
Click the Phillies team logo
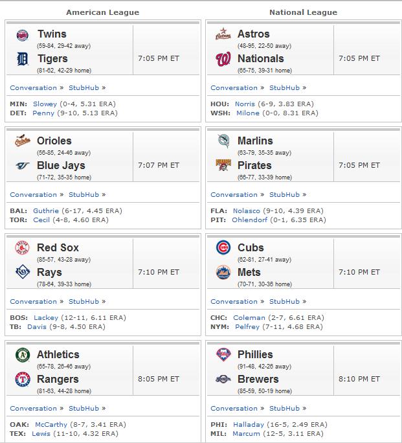223,354
